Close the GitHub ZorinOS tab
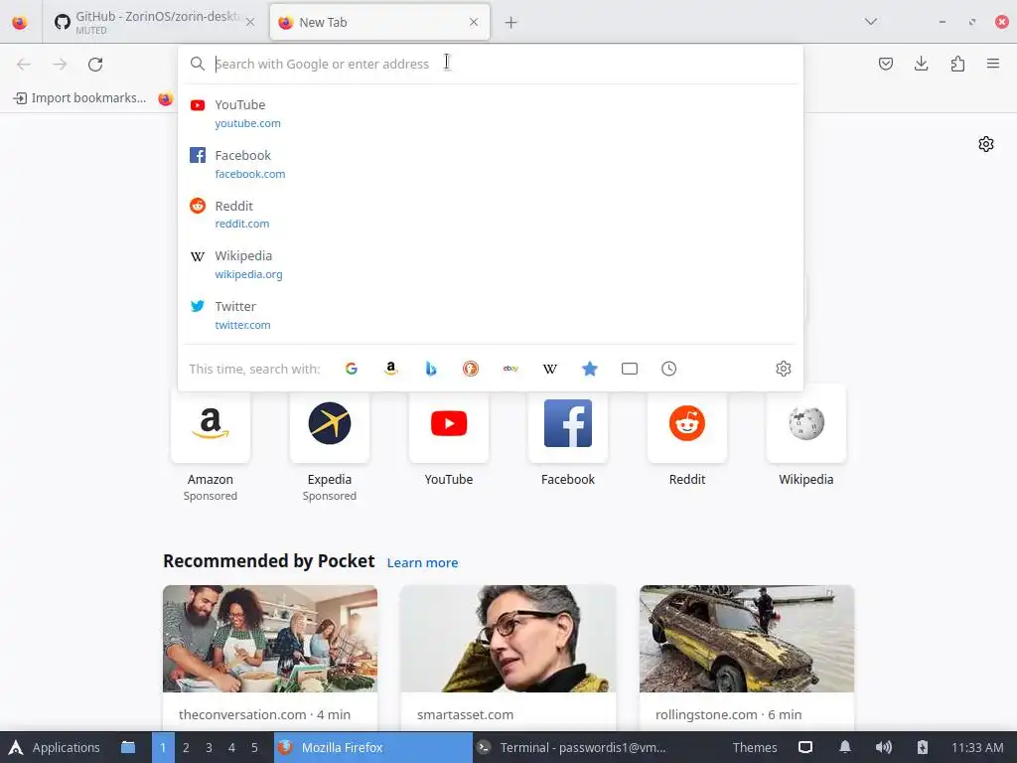 [250, 23]
